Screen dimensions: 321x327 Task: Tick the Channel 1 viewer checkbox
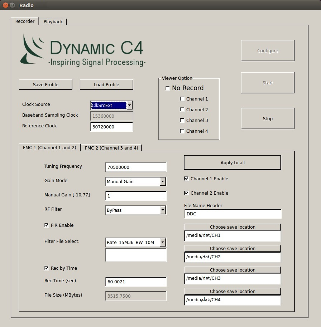[182, 99]
